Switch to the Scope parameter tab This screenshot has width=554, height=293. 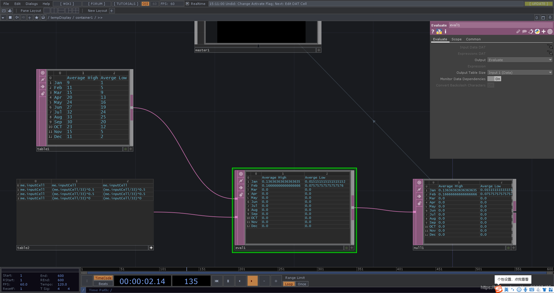456,39
